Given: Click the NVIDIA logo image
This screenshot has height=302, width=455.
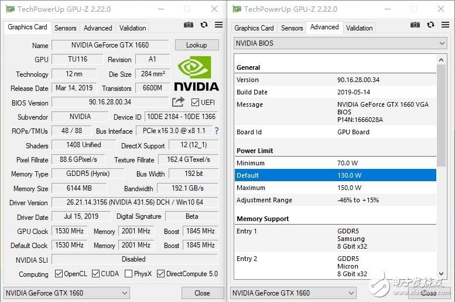Looking at the screenshot, I should pos(196,74).
